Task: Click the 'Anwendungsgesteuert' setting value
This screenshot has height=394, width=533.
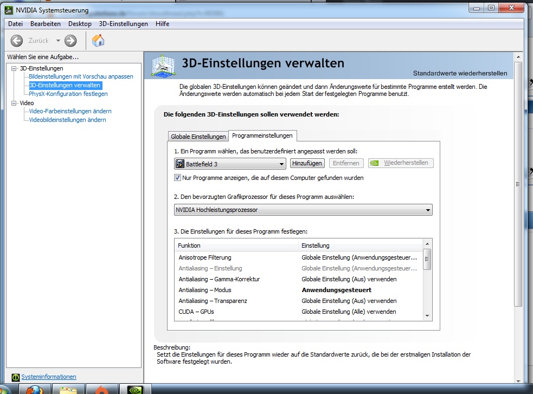Action: tap(337, 290)
